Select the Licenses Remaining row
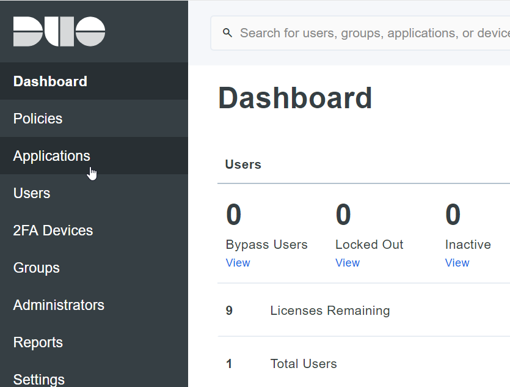This screenshot has width=510, height=387. coord(330,311)
